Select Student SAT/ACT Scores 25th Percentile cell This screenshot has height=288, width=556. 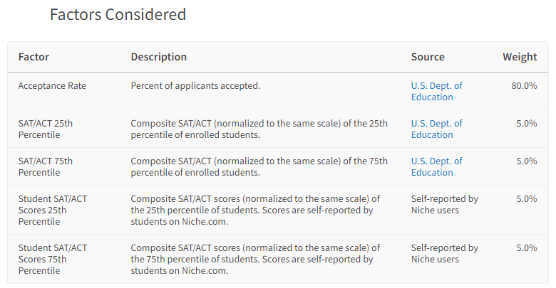53,210
